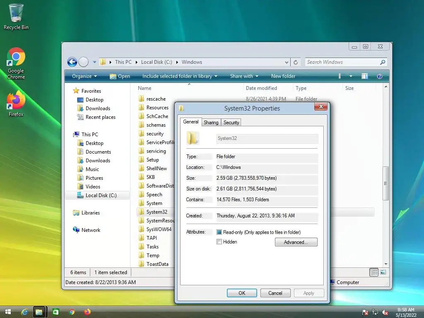The width and height of the screenshot is (424, 318).
Task: Open the Store app on the taskbar
Action: coord(55,312)
